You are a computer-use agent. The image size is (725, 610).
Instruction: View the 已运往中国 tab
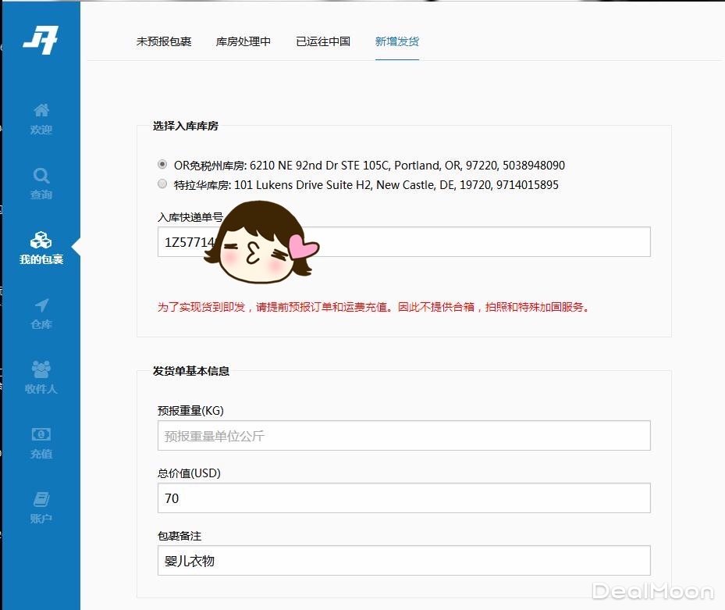pos(322,42)
